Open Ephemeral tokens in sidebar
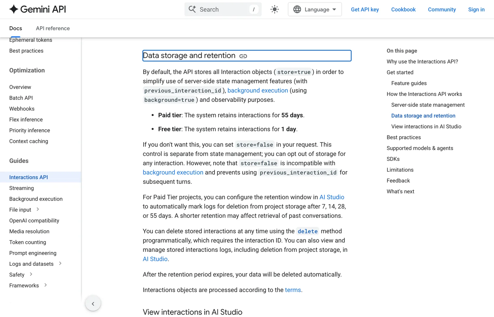 click(31, 40)
